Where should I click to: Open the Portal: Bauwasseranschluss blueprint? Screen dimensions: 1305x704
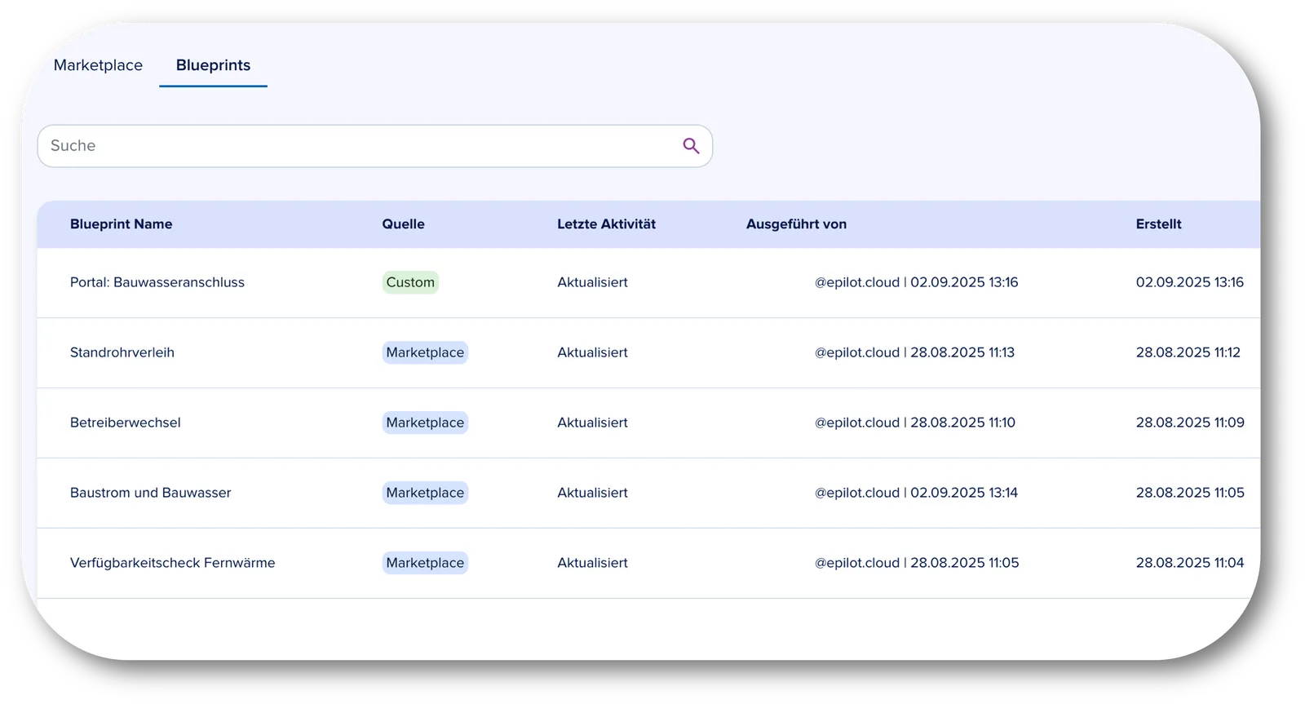click(157, 282)
